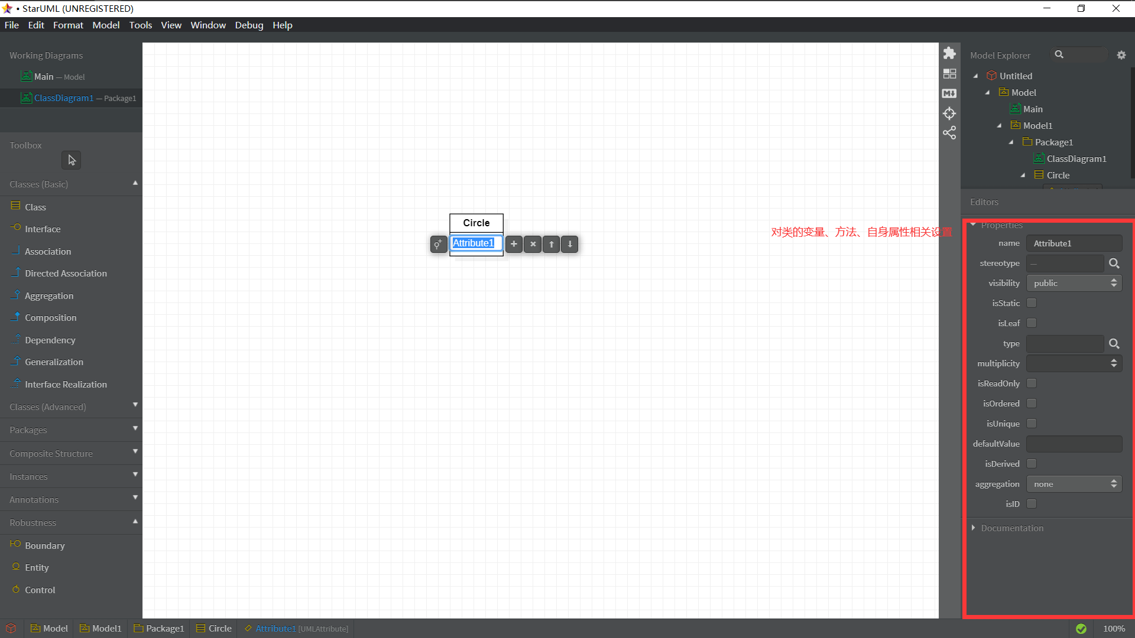The height and width of the screenshot is (638, 1135).
Task: Click Attribute1 breadcrumb in status bar
Action: coord(275,629)
